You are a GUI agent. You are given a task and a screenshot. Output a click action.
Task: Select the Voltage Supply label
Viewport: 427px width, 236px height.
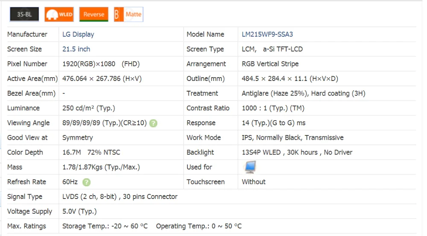30,211
